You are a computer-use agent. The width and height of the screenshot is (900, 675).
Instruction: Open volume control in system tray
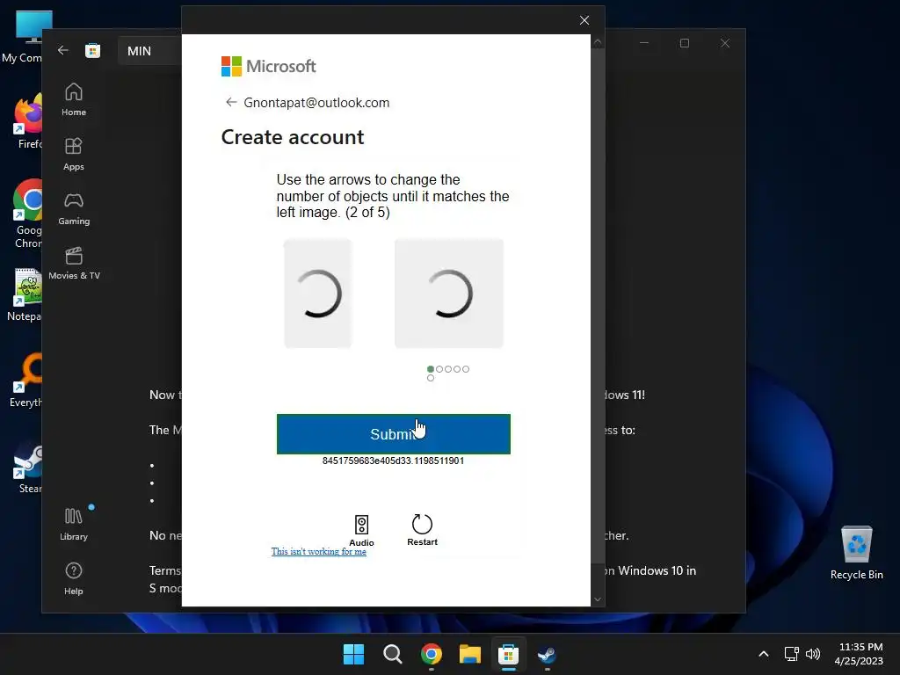point(813,654)
